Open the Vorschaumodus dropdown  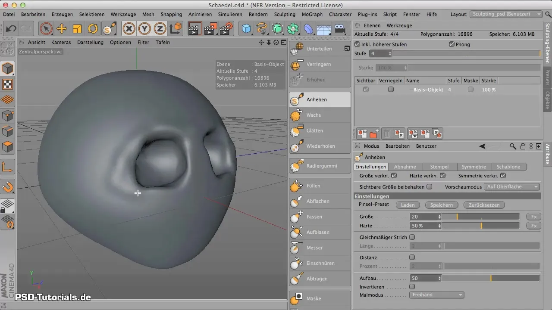click(512, 187)
